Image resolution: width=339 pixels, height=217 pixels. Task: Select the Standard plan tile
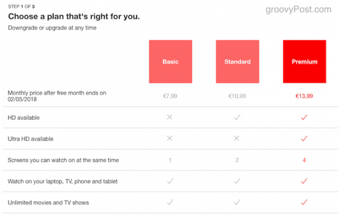pos(237,61)
